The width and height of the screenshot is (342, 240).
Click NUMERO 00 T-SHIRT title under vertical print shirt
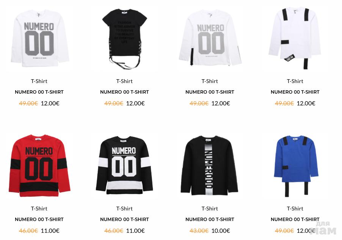(x=210, y=219)
